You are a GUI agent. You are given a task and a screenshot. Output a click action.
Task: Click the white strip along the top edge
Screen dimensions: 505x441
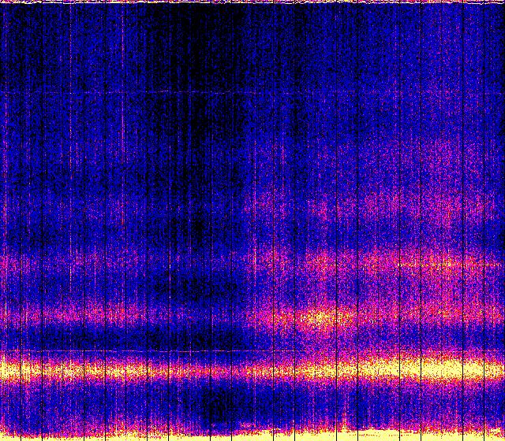click(x=252, y=2)
